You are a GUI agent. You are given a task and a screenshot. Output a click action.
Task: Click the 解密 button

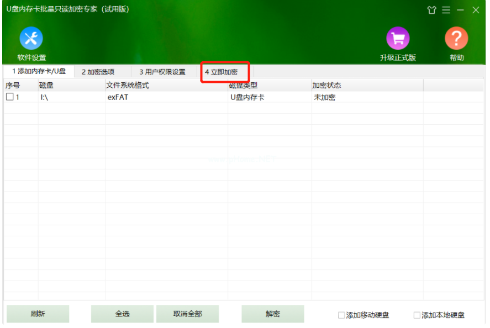pos(273,314)
